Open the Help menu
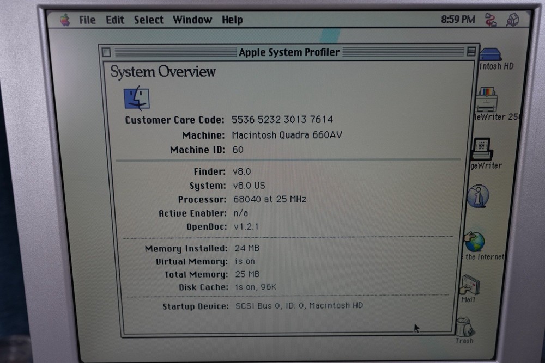Image resolution: width=545 pixels, height=363 pixels. coord(232,20)
